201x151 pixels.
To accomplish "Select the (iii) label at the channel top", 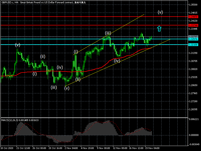I will coord(108,33).
